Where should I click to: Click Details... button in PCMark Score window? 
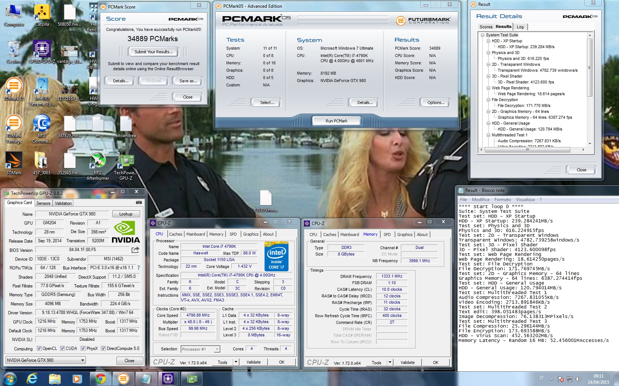pyautogui.click(x=120, y=81)
